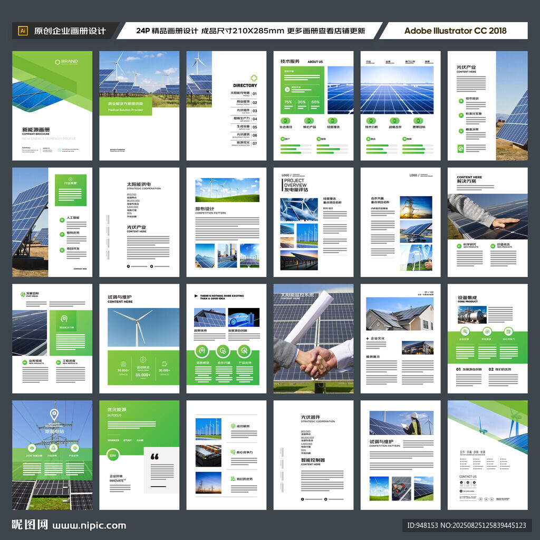Click the leaf icon beside 发展目标 heading
540x540 pixels.
23,294
